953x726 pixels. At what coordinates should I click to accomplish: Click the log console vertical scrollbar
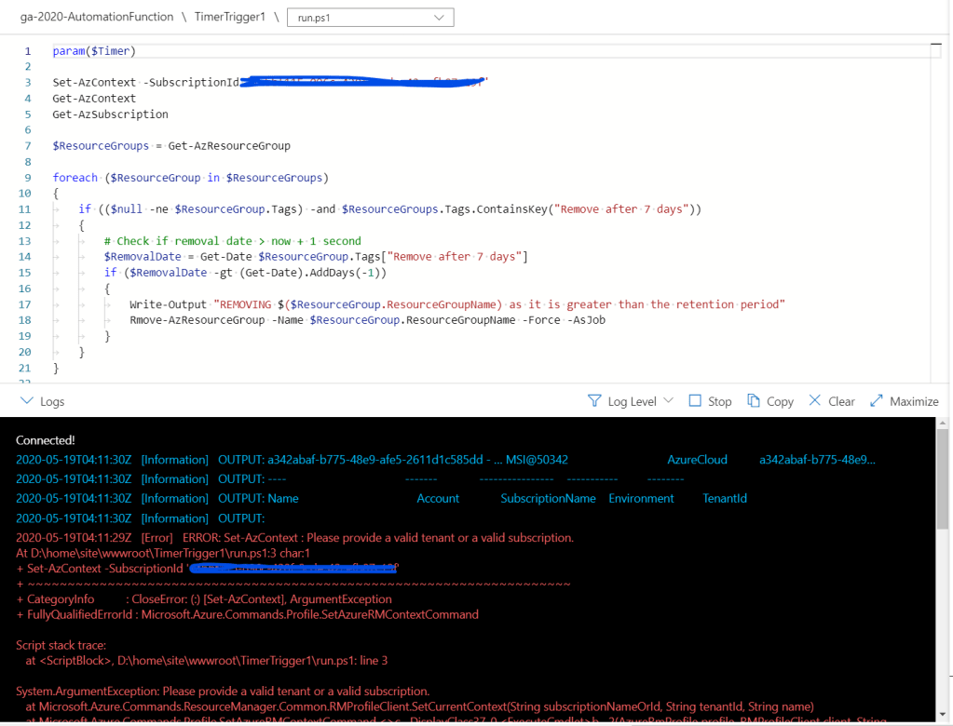(946, 484)
